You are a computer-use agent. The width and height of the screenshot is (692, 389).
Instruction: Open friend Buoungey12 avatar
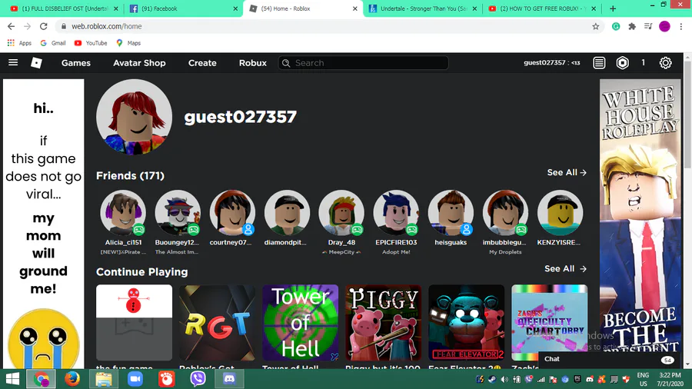(178, 213)
